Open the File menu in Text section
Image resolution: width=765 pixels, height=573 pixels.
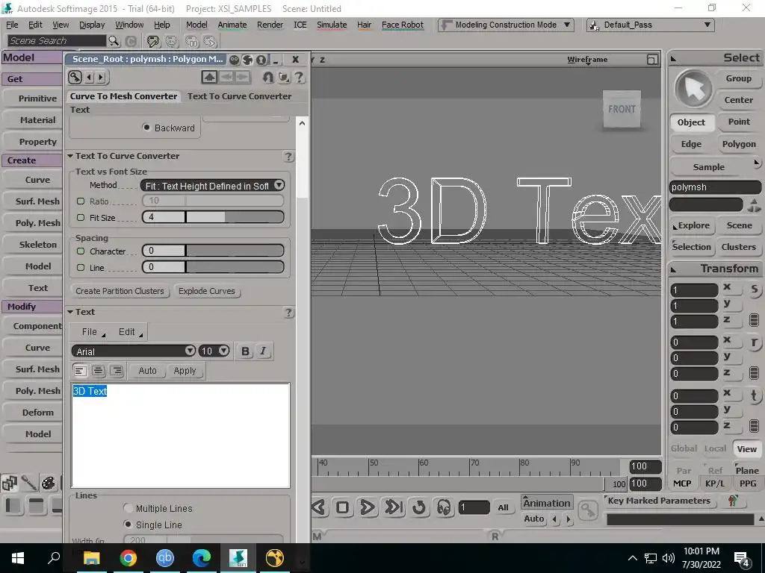click(x=90, y=332)
